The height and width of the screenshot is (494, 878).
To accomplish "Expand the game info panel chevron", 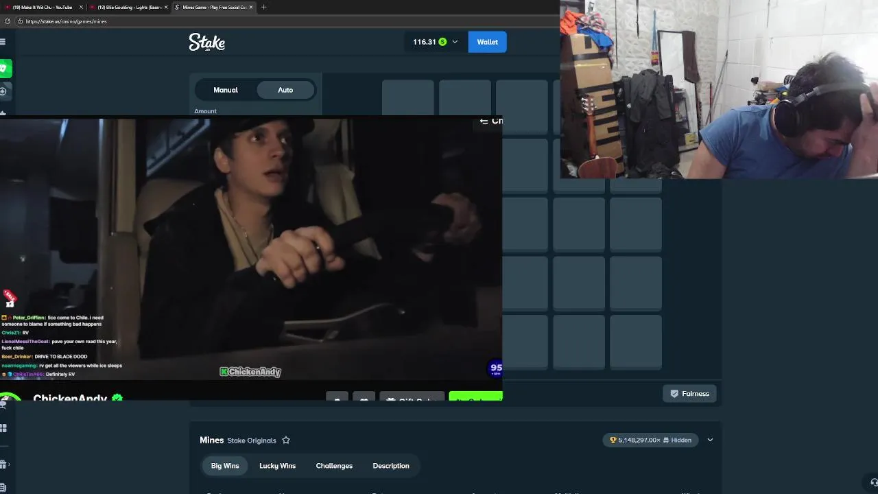I will [710, 440].
